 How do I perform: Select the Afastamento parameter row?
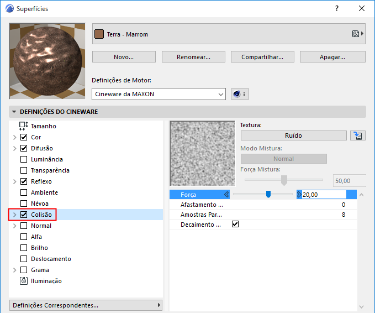tap(263, 205)
